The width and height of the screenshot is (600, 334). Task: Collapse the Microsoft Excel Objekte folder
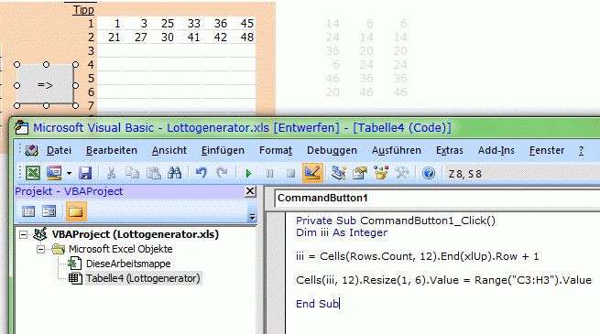pos(40,250)
